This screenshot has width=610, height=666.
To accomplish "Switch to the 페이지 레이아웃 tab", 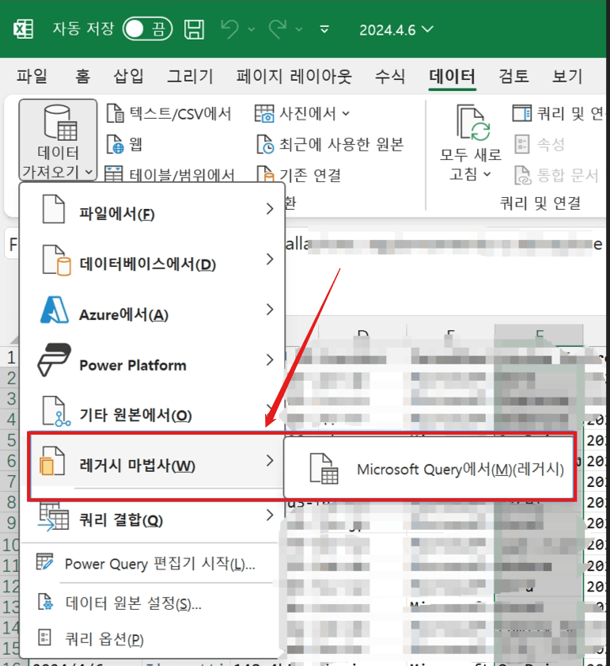I will [294, 76].
